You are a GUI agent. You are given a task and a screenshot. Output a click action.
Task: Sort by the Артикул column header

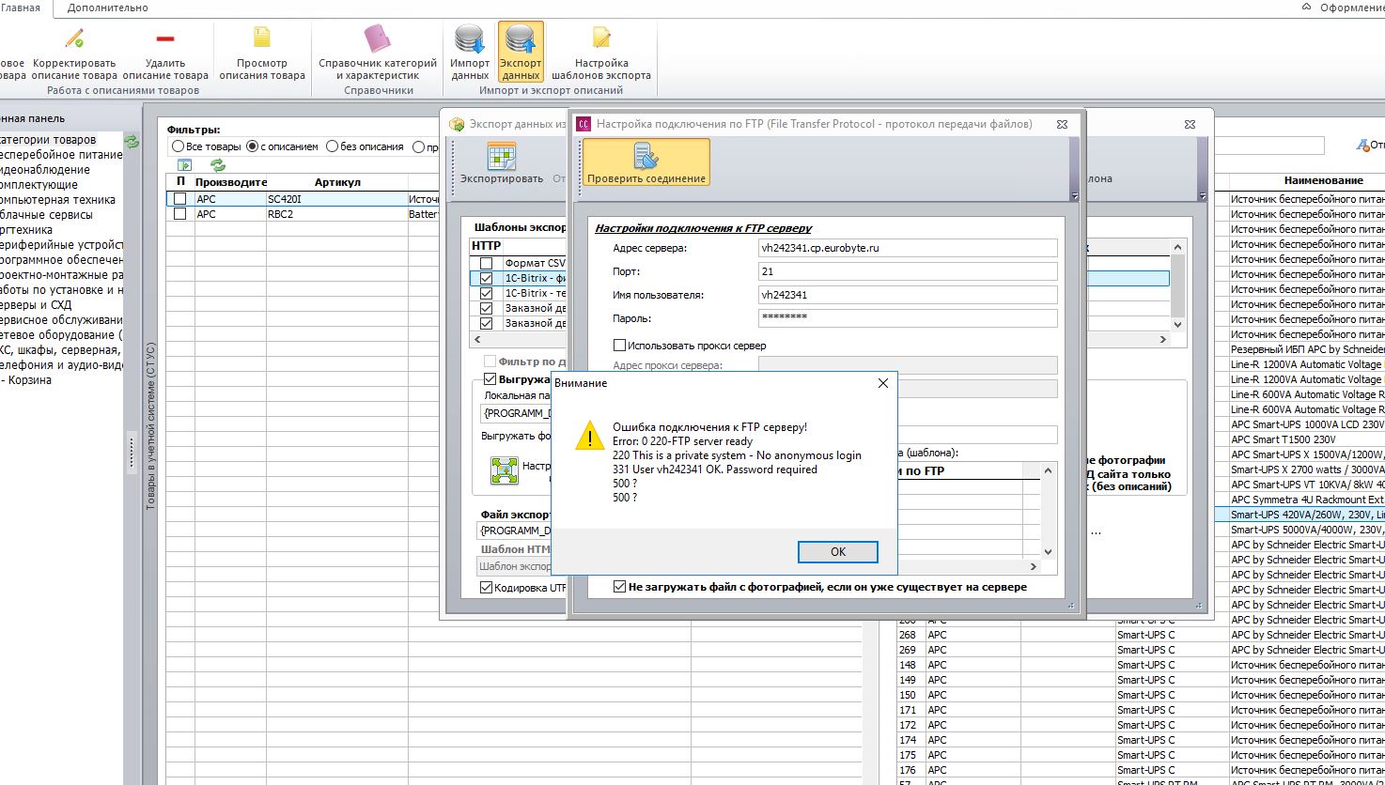[337, 182]
